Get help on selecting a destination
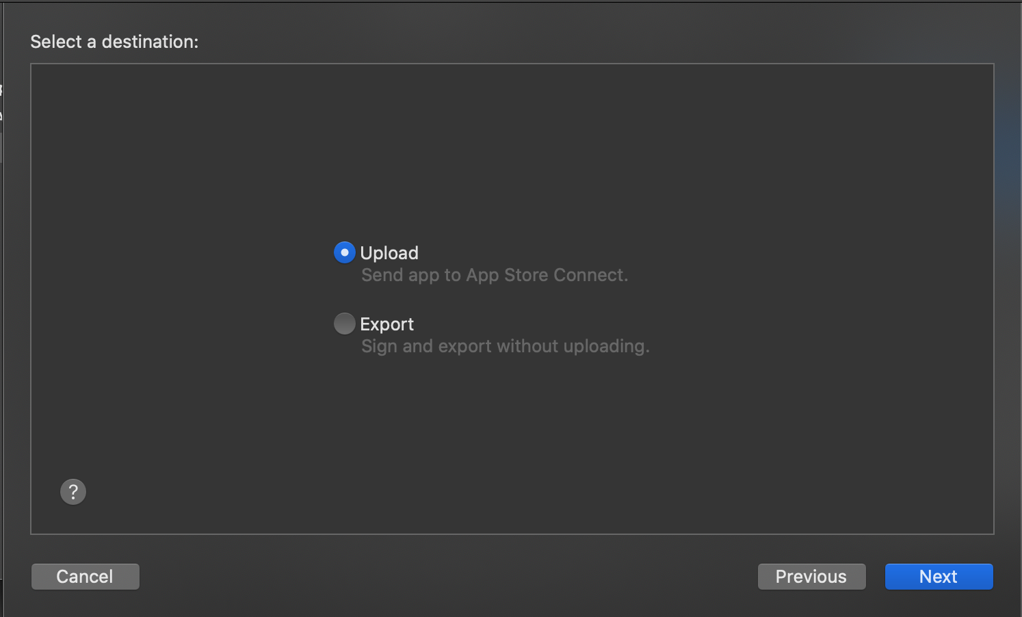The height and width of the screenshot is (617, 1022). (x=73, y=492)
